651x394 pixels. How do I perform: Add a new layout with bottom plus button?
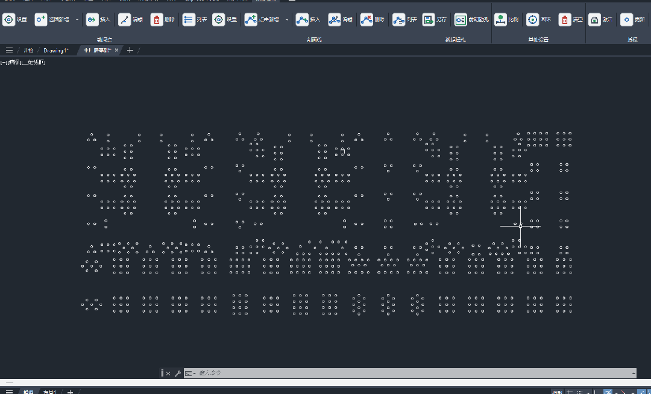coord(70,392)
